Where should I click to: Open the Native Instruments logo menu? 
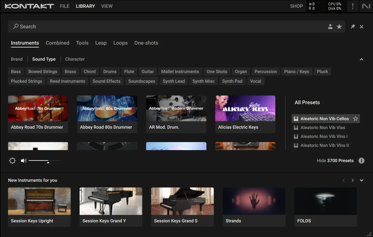pyautogui.click(x=366, y=6)
